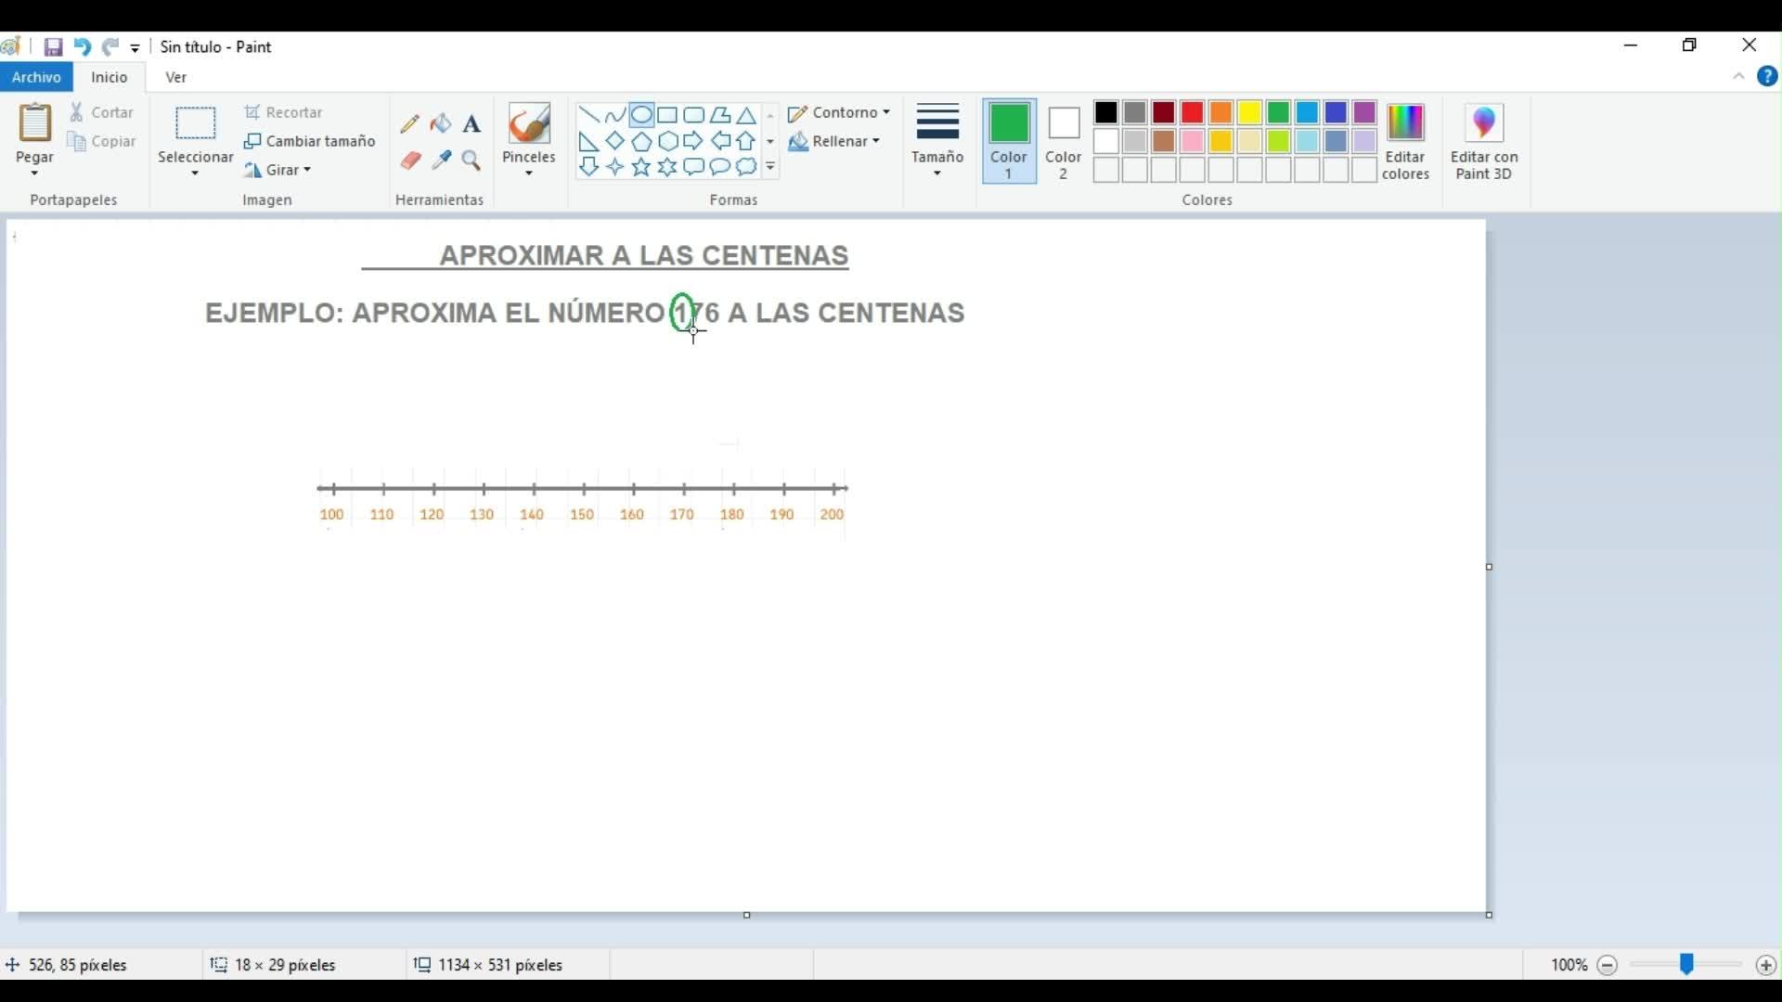
Task: Open Paint Help question mark
Action: (1767, 77)
